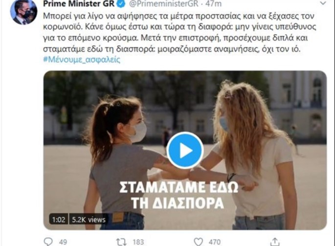
Task: Open the share upload icon
Action: tap(275, 242)
